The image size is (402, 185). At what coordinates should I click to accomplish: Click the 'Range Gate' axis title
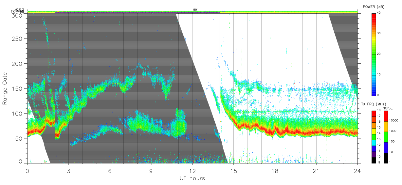pos(5,89)
